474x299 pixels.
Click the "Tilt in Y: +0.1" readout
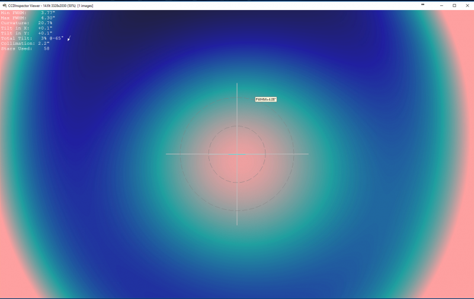click(27, 33)
